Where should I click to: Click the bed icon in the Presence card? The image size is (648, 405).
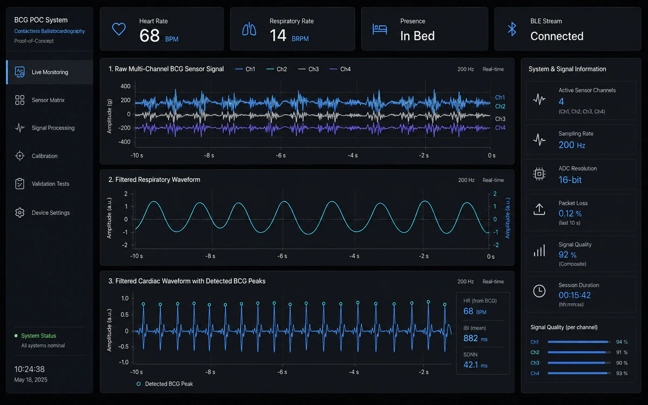[x=380, y=29]
